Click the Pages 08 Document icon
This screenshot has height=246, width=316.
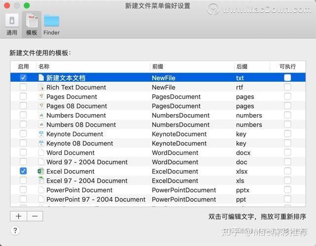(41, 106)
